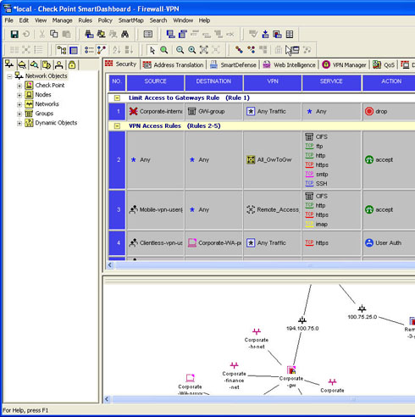Image resolution: width=415 pixels, height=417 pixels.
Task: Switch to the SmartDefense tab
Action: pyautogui.click(x=233, y=65)
